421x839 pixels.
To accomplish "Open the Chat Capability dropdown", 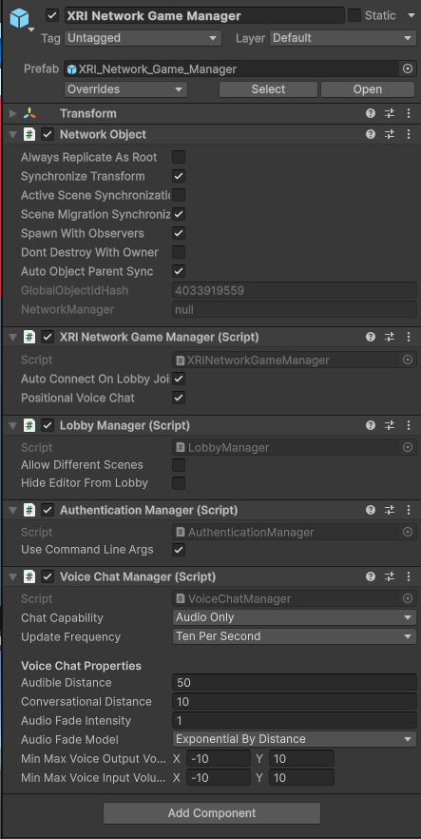I will click(295, 617).
